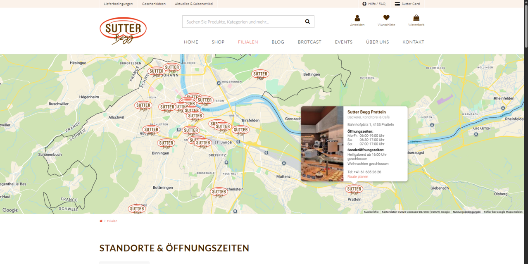Open Lieferbedingungen link in top bar
The width and height of the screenshot is (528, 264).
click(118, 4)
